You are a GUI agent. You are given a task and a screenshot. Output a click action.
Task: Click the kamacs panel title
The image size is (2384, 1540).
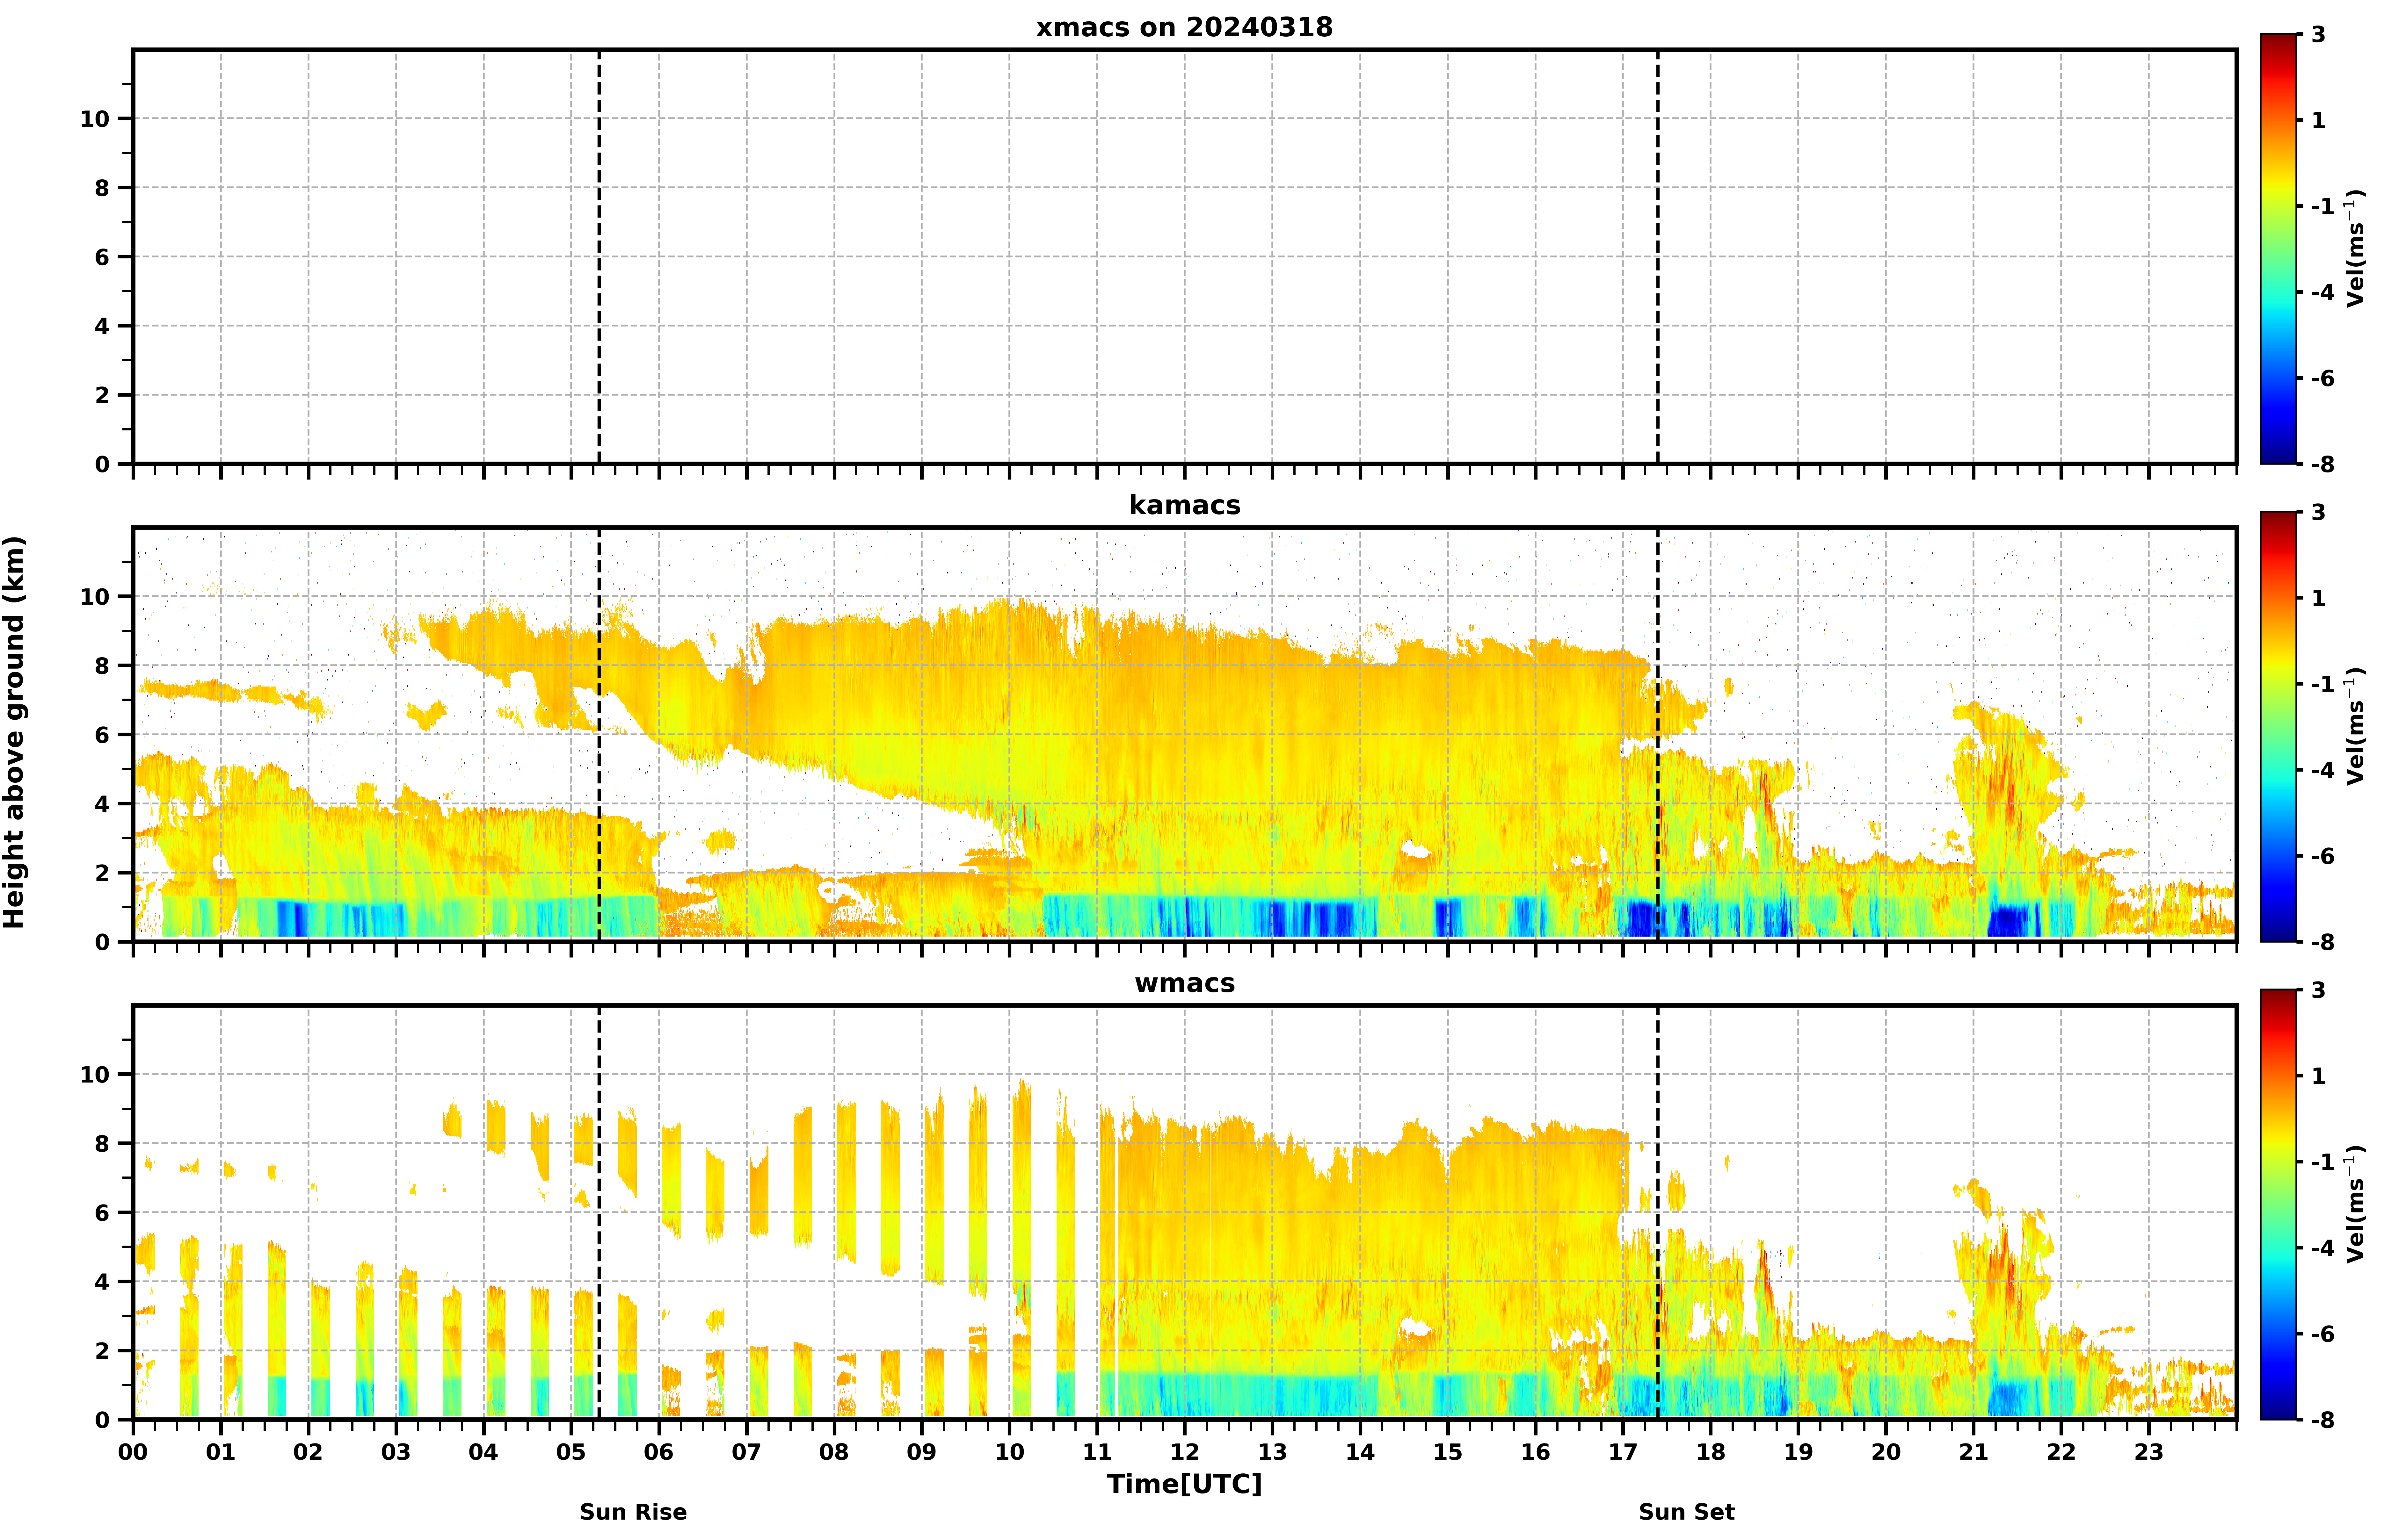[x=1184, y=505]
